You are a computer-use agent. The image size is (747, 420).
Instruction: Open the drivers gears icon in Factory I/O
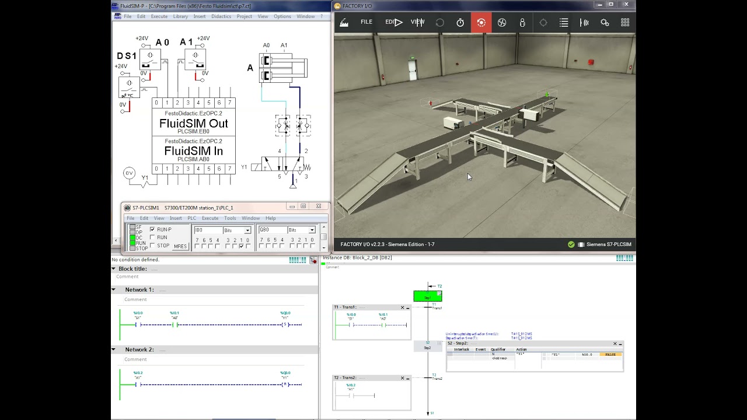click(x=605, y=23)
